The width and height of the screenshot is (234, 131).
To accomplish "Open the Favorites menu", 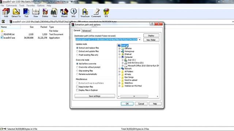I will click(31, 5).
